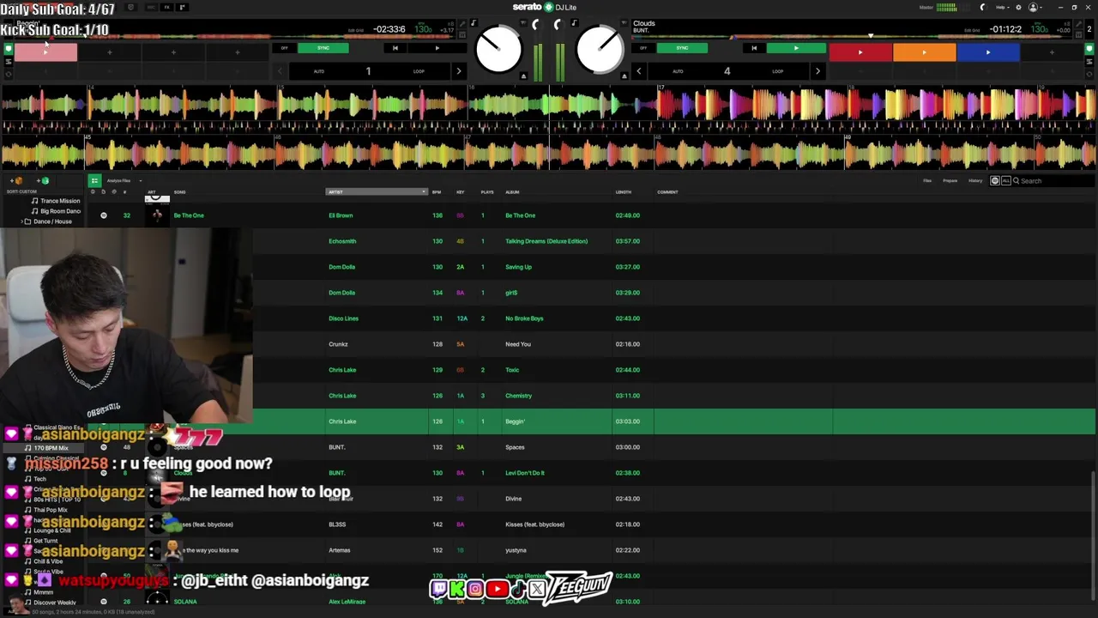Open the user account menu
Viewport: 1098px width, 618px height.
pyautogui.click(x=1035, y=7)
